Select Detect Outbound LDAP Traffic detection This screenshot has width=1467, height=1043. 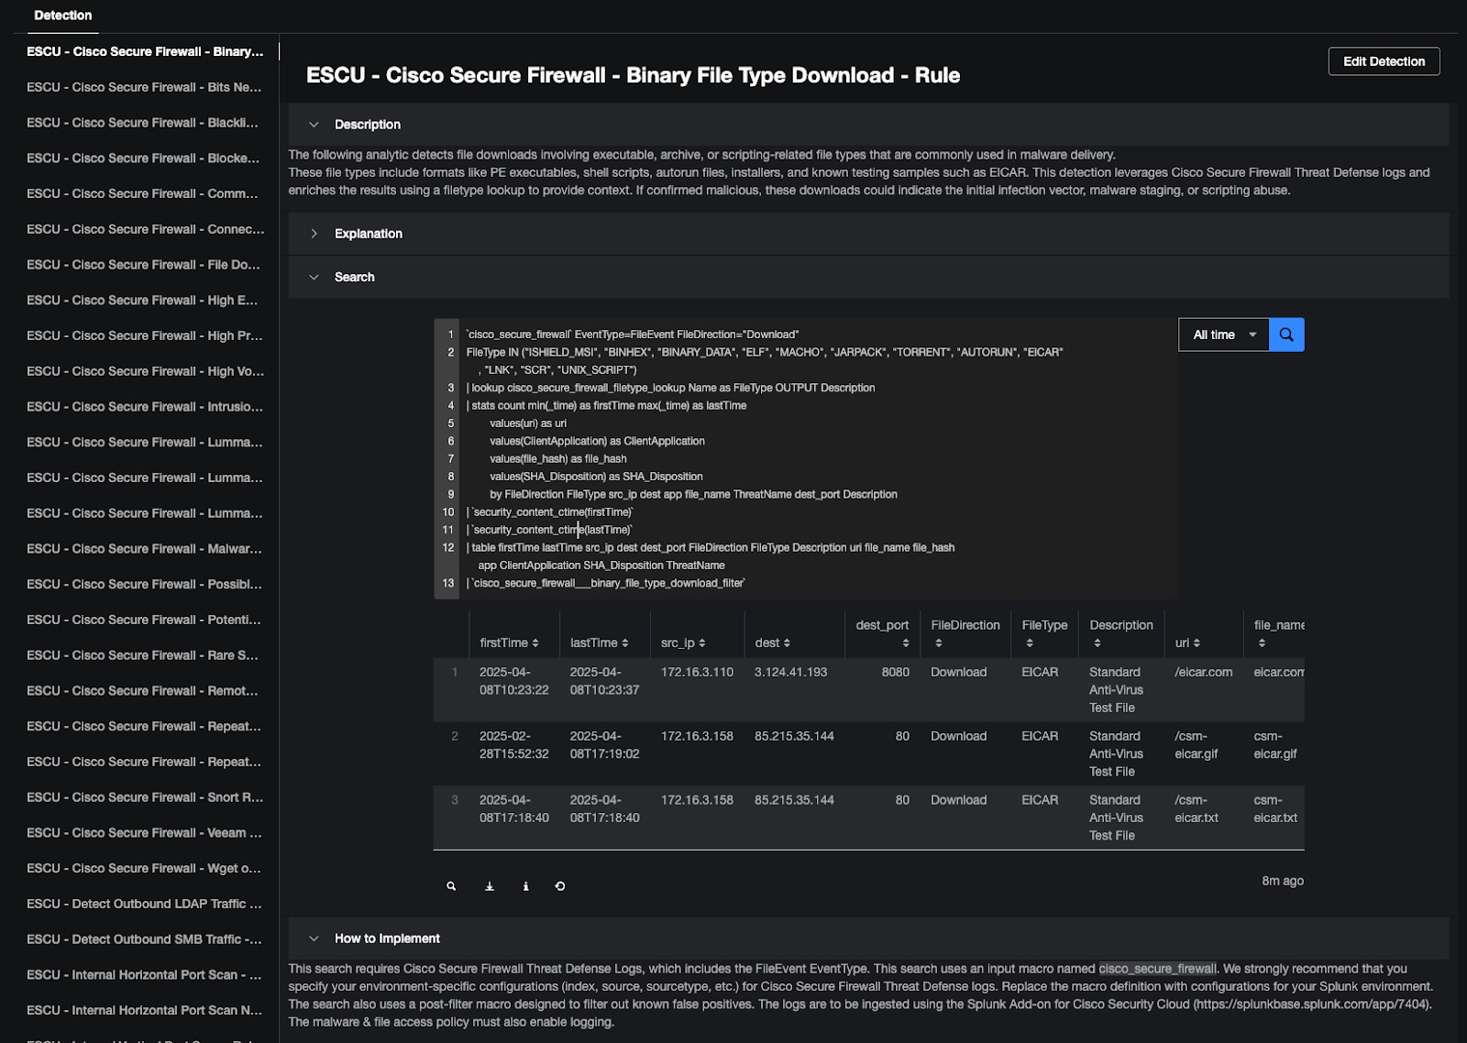[x=144, y=904]
